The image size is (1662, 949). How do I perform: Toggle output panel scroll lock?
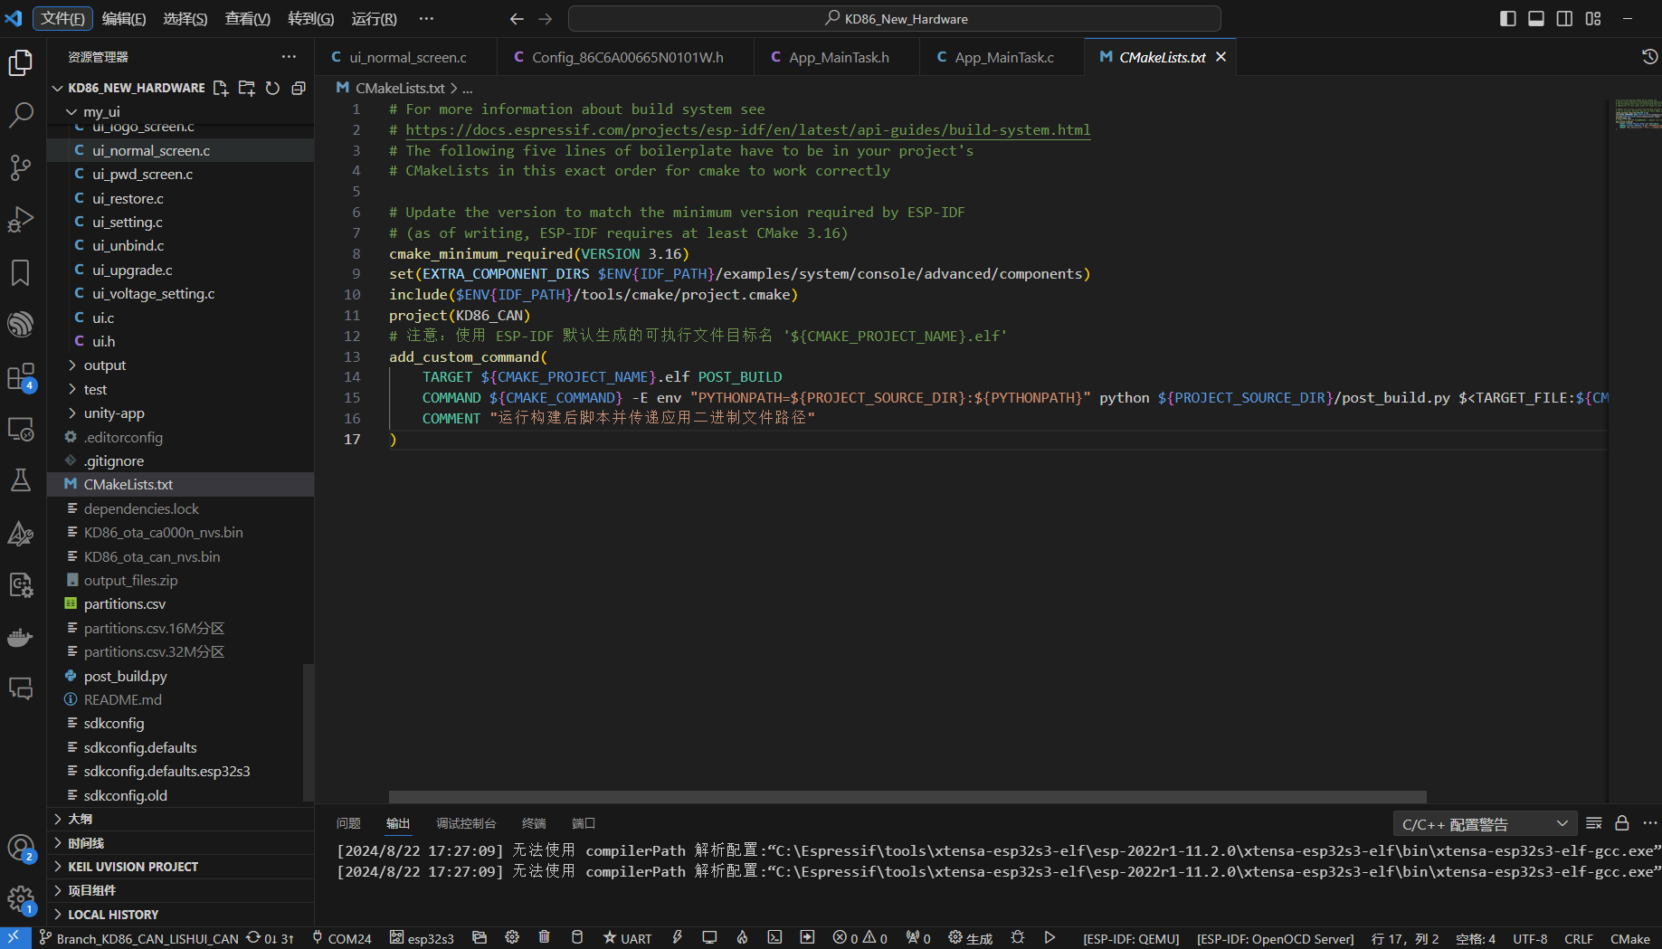point(1622,823)
